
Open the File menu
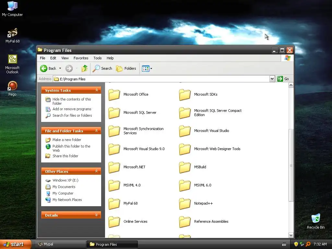point(42,58)
